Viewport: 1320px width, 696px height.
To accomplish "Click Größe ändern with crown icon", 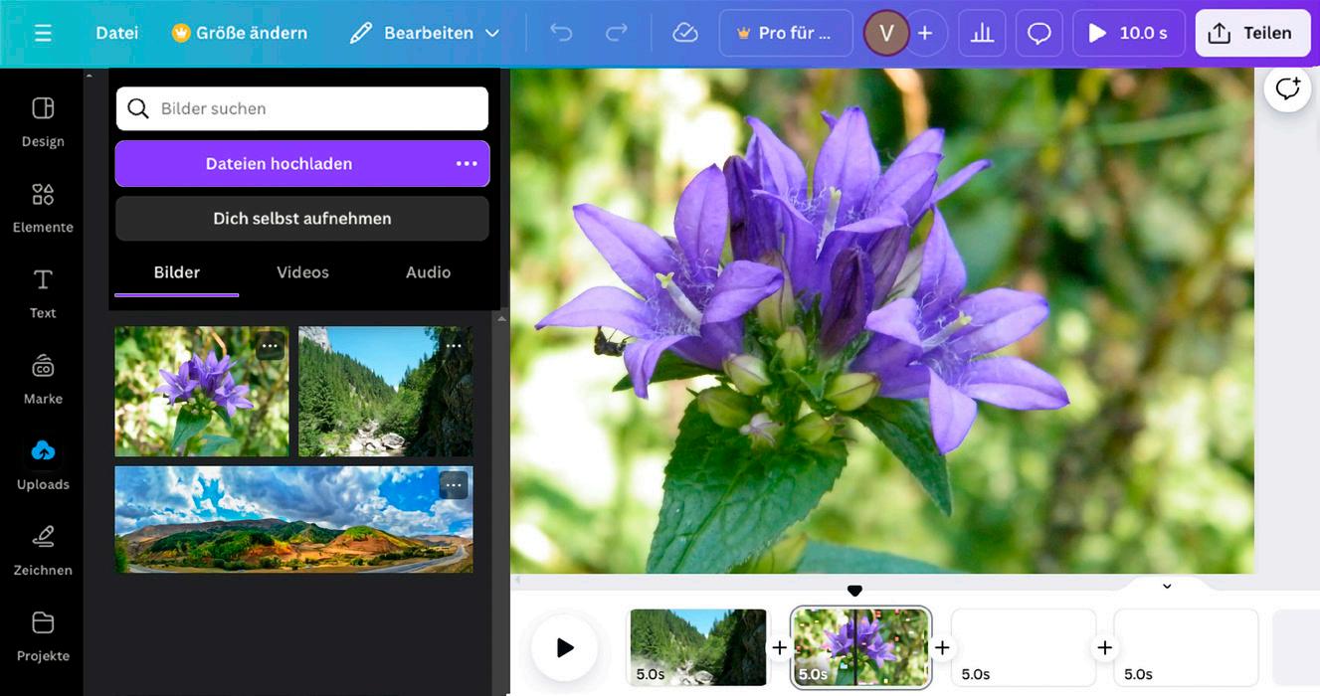I will (x=240, y=33).
